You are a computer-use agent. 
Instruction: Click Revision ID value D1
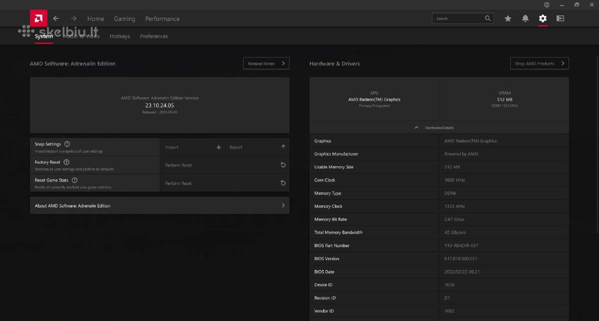[447, 298]
